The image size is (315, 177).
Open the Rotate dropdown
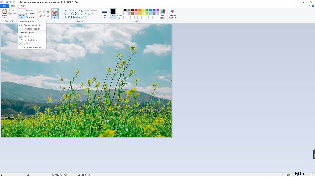(x=31, y=17)
